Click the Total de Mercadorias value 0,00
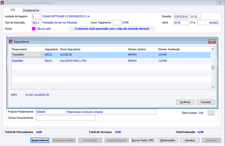225x146 pixels. pos(39,132)
